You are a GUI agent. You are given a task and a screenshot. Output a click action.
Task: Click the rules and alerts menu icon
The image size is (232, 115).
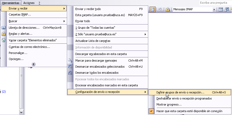(x=3, y=34)
